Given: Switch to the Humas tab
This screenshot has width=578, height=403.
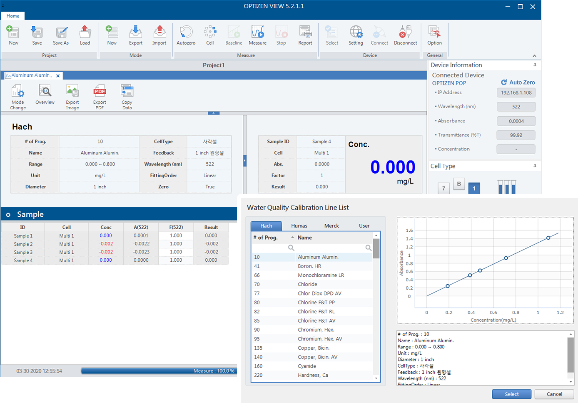Looking at the screenshot, I should [299, 226].
